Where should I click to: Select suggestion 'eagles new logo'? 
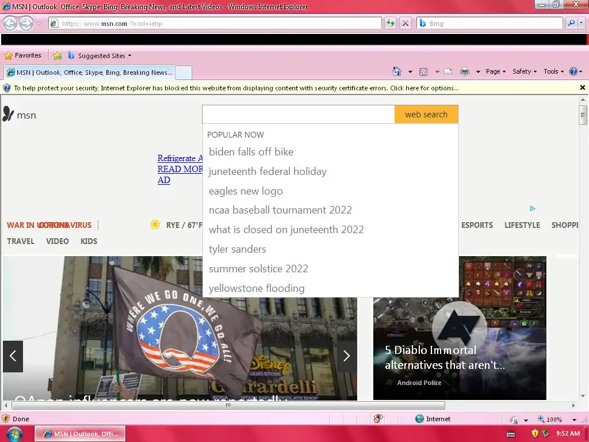246,191
